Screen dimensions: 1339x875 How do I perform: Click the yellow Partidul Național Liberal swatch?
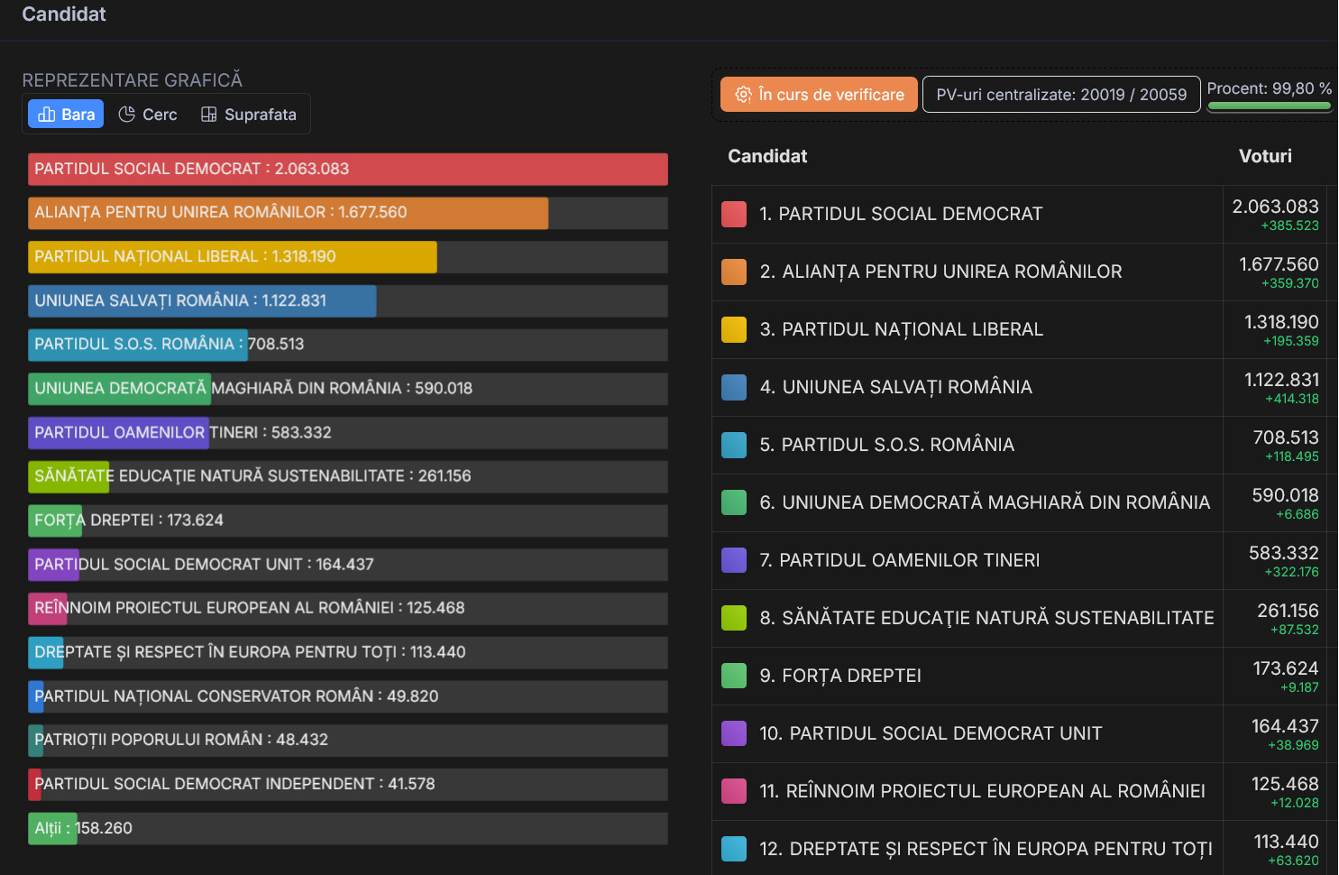click(x=734, y=329)
